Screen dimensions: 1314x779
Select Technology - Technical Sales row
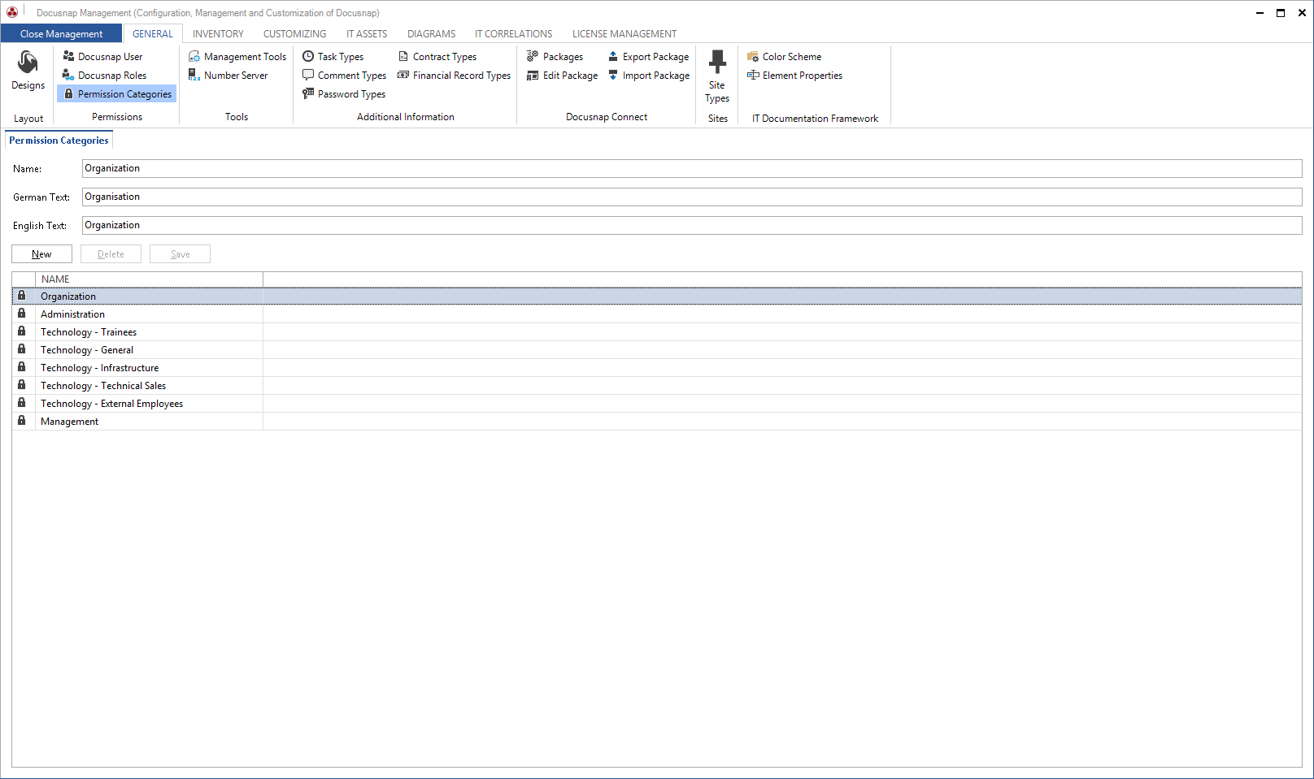657,386
